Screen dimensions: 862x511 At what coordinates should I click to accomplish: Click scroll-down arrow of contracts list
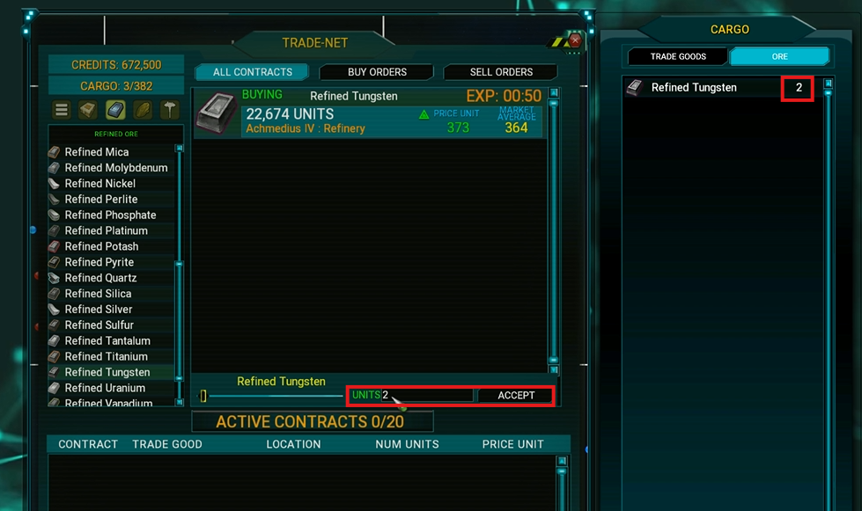tap(554, 369)
